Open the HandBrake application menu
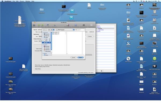 8,1
